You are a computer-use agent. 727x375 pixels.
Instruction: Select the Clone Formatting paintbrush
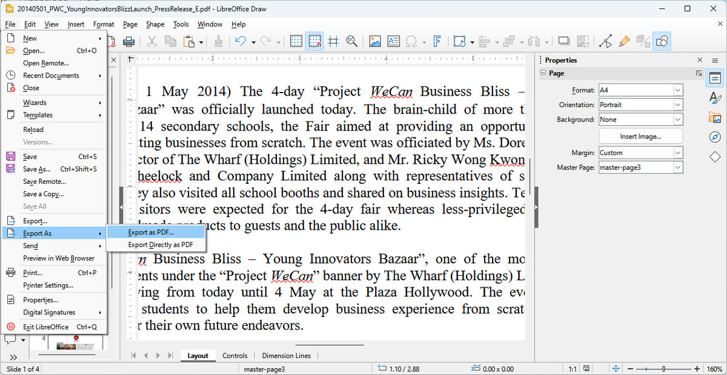click(624, 41)
